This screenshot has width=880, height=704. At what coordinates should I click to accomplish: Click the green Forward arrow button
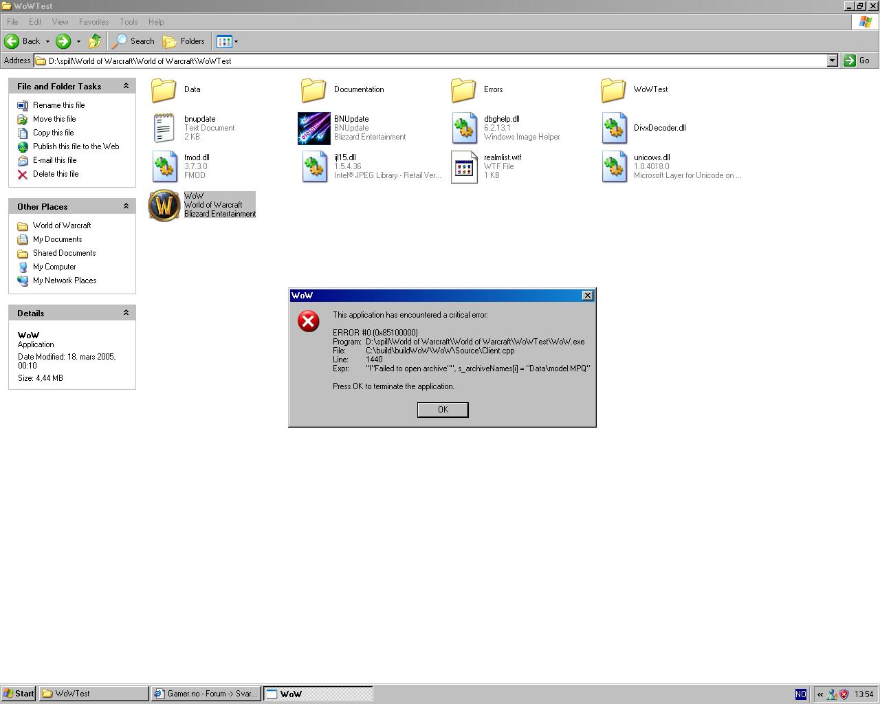coord(63,41)
